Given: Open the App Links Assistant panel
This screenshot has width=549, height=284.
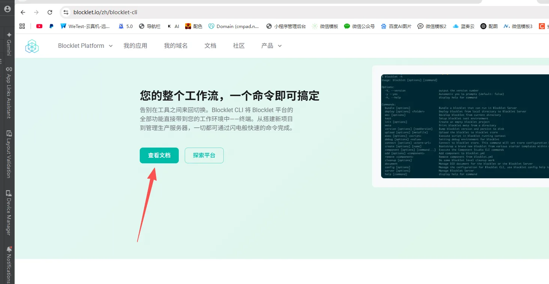Looking at the screenshot, I should coord(9,92).
